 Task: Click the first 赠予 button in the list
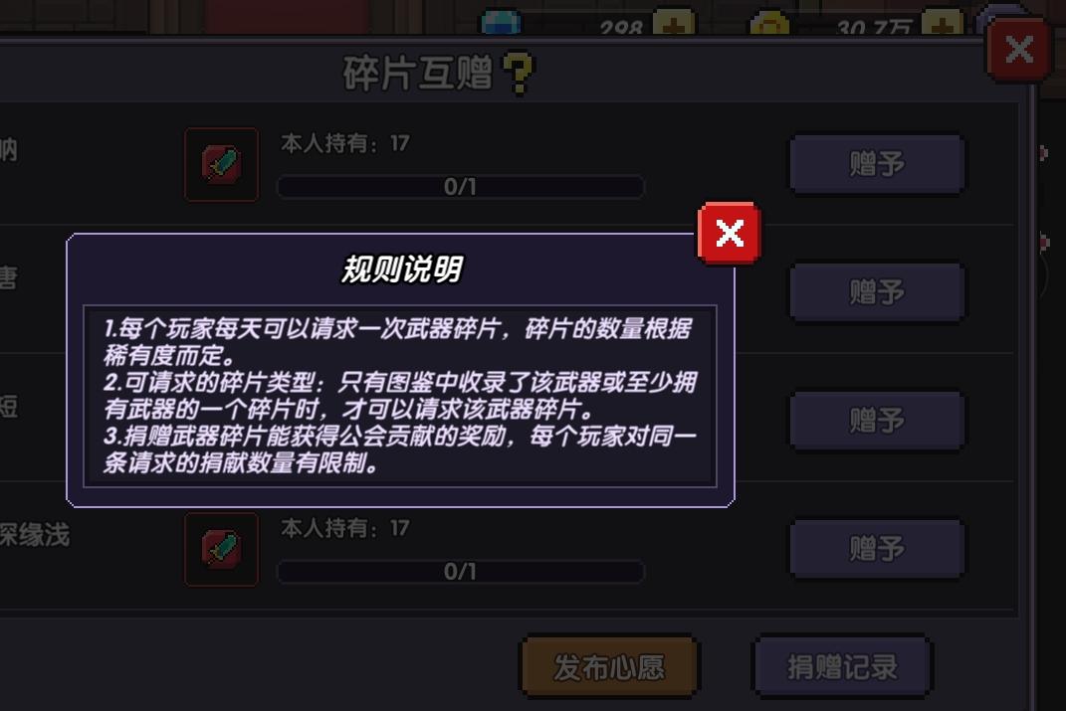click(x=877, y=164)
